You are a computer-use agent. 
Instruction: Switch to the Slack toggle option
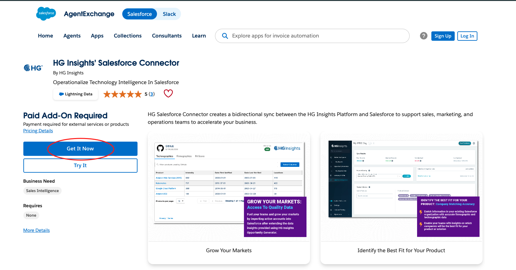pos(169,14)
